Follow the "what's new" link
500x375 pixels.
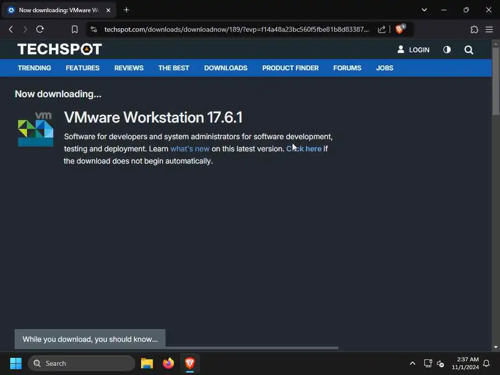click(x=190, y=149)
